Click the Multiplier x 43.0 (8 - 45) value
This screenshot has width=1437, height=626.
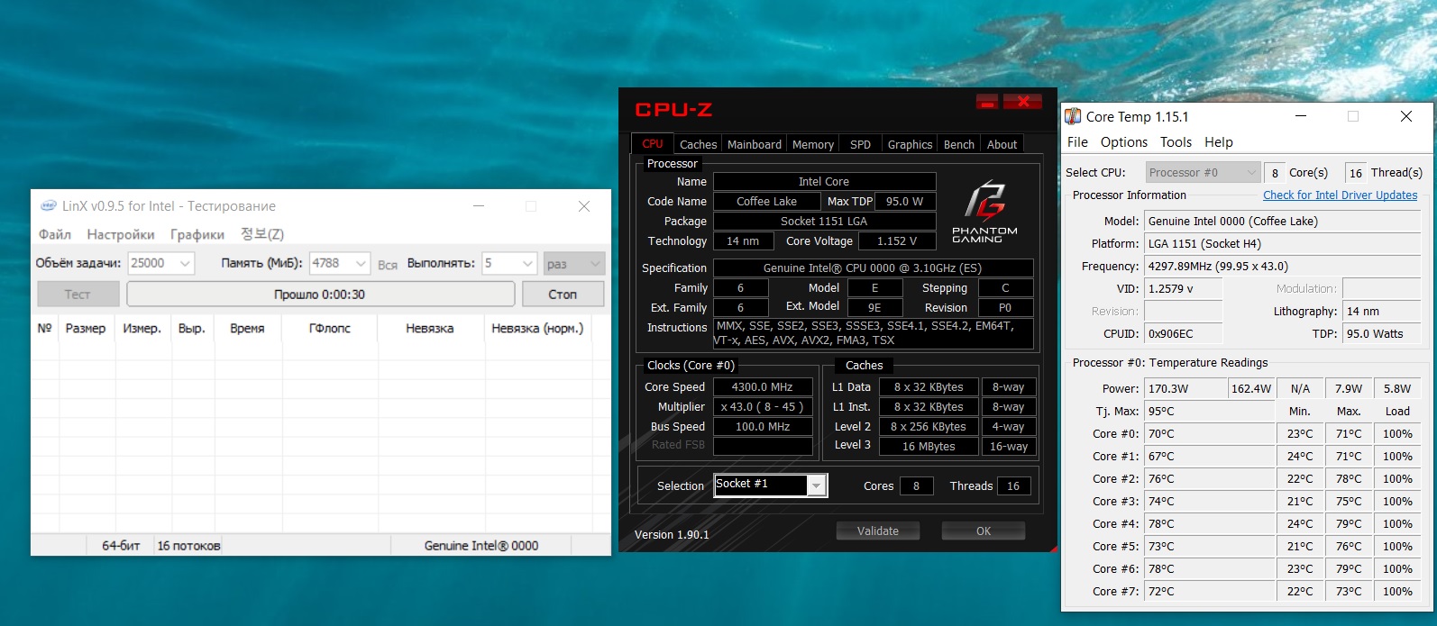763,407
